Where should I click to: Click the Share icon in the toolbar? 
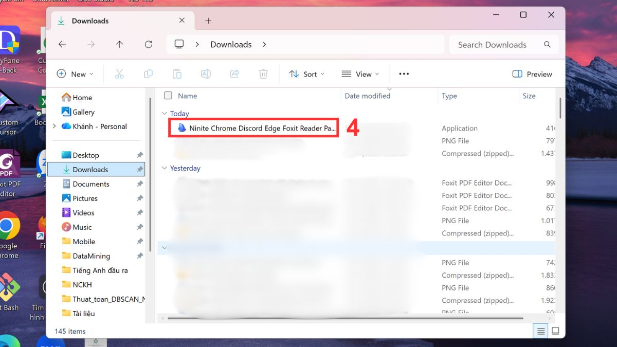pos(234,74)
